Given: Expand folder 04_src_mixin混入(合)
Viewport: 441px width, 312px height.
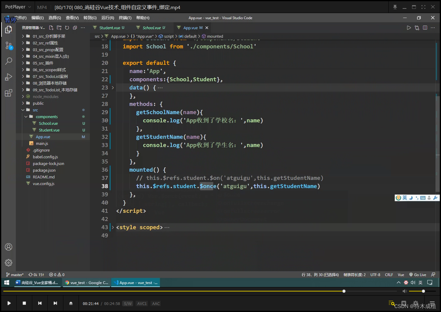Looking at the screenshot, I should point(51,56).
